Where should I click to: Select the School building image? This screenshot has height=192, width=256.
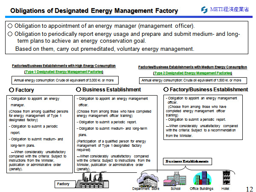175,178
